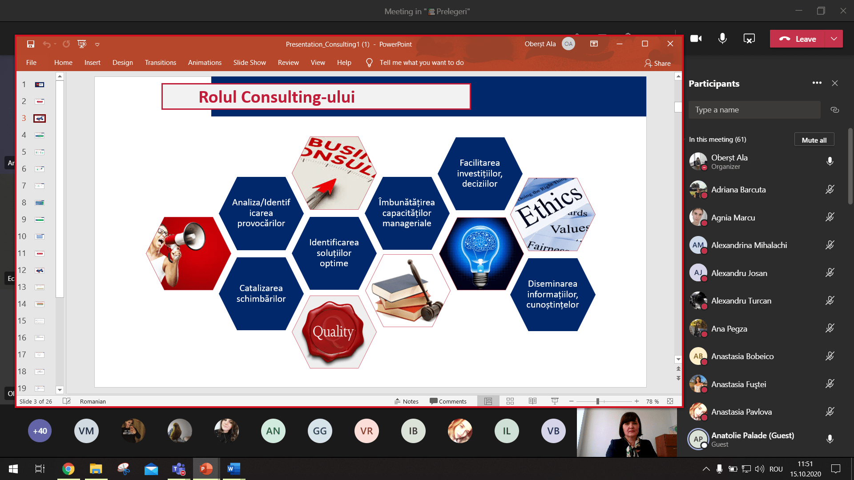854x480 pixels.
Task: Select the VM participant avatar
Action: 86,431
